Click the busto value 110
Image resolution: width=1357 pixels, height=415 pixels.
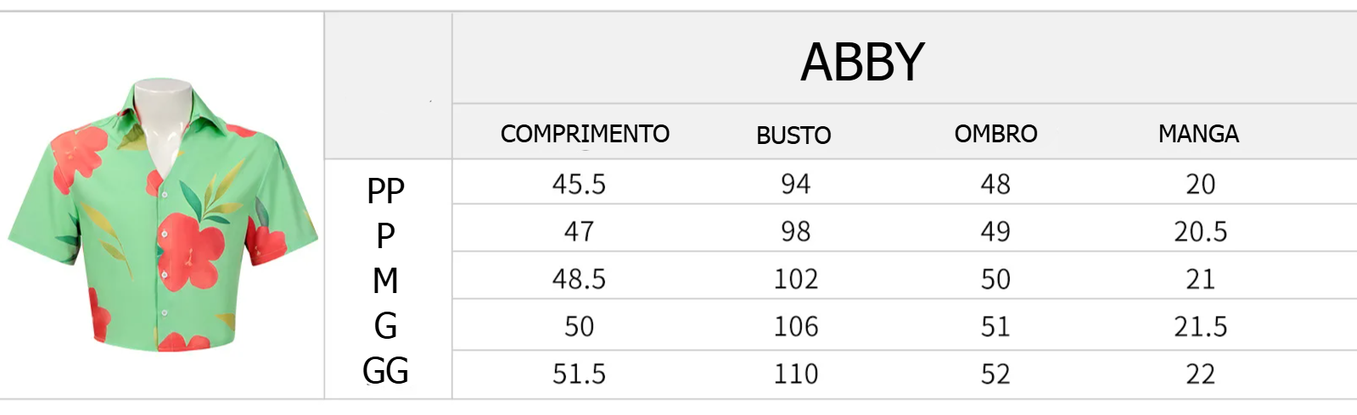point(795,374)
